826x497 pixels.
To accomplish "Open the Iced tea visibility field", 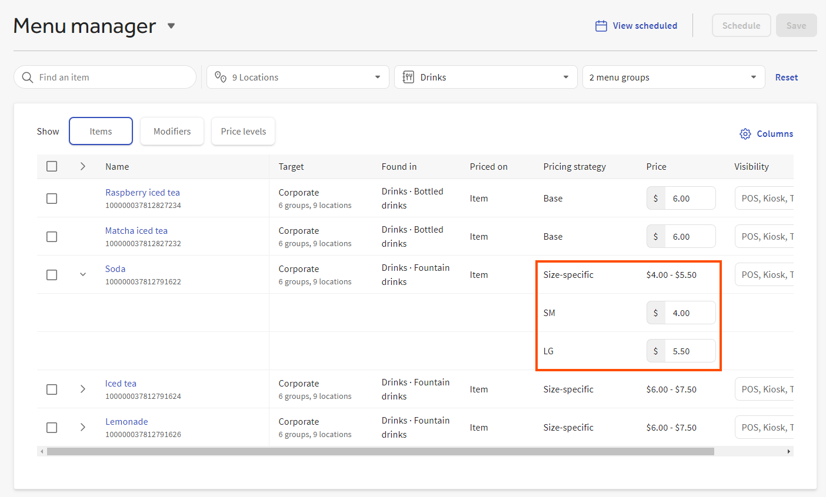I will (764, 389).
